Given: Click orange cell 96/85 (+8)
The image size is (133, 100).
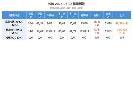Looking at the screenshot, I should point(122,23).
